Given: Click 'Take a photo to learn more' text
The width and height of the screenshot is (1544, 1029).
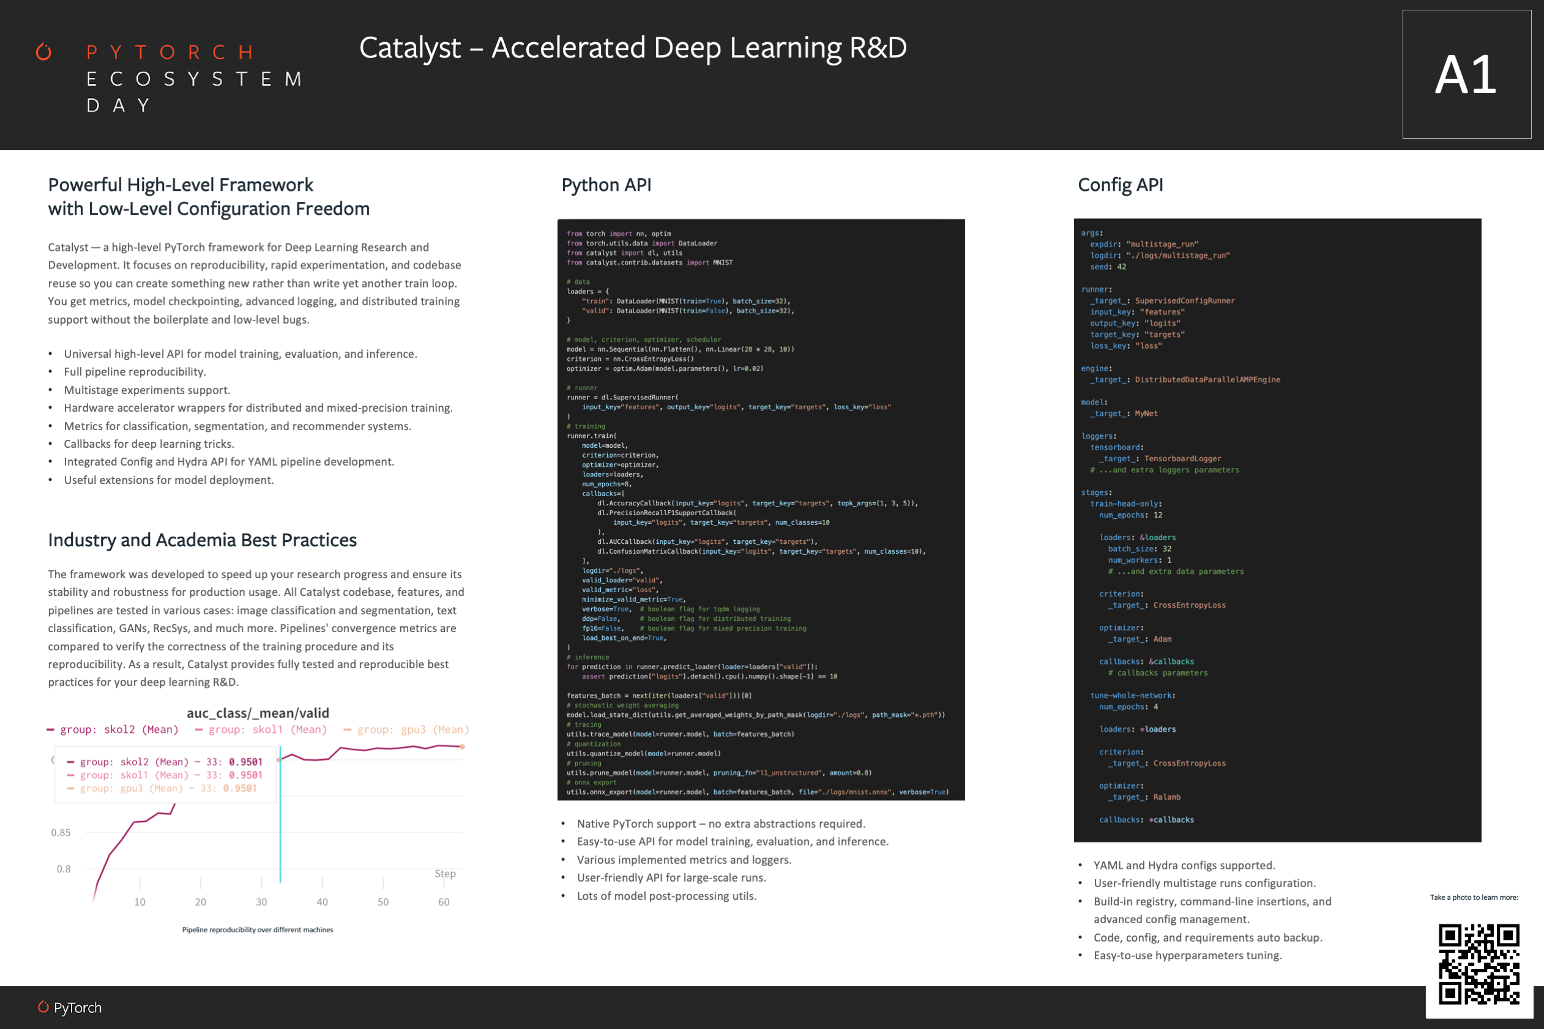Looking at the screenshot, I should pyautogui.click(x=1474, y=897).
